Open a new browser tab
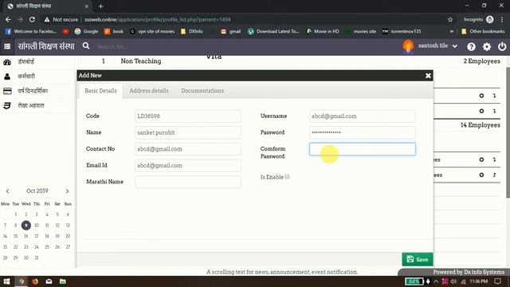This screenshot has width=510, height=287. click(100, 6)
